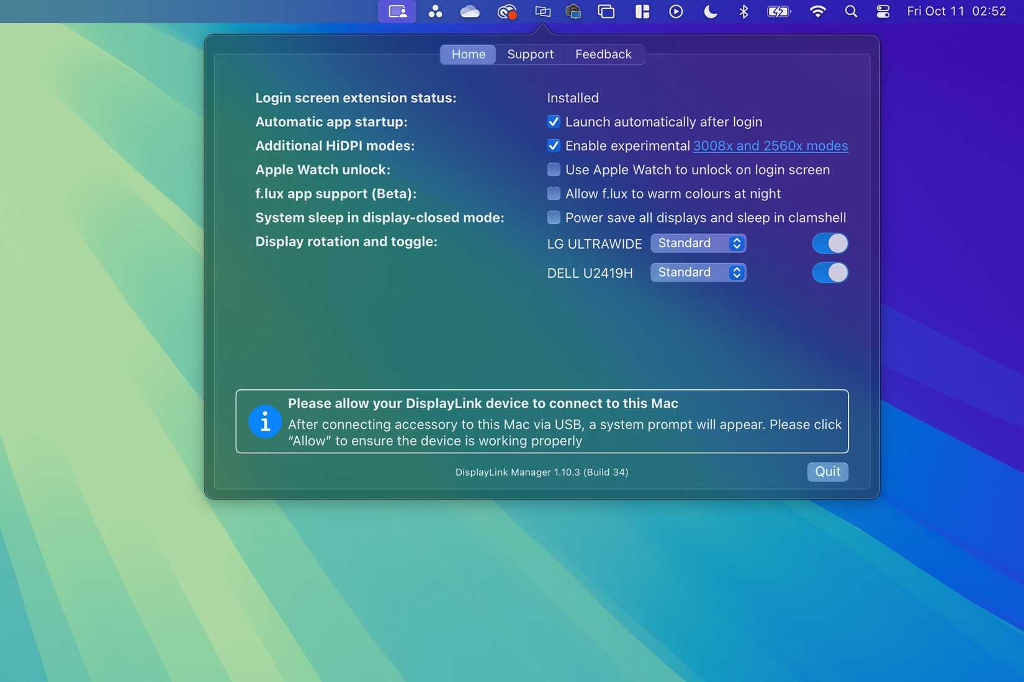Click the battery charging status icon
This screenshot has width=1024, height=682.
(x=779, y=11)
